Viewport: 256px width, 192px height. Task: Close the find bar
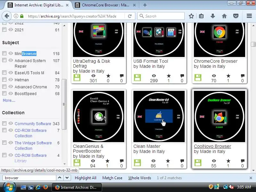coord(251,178)
